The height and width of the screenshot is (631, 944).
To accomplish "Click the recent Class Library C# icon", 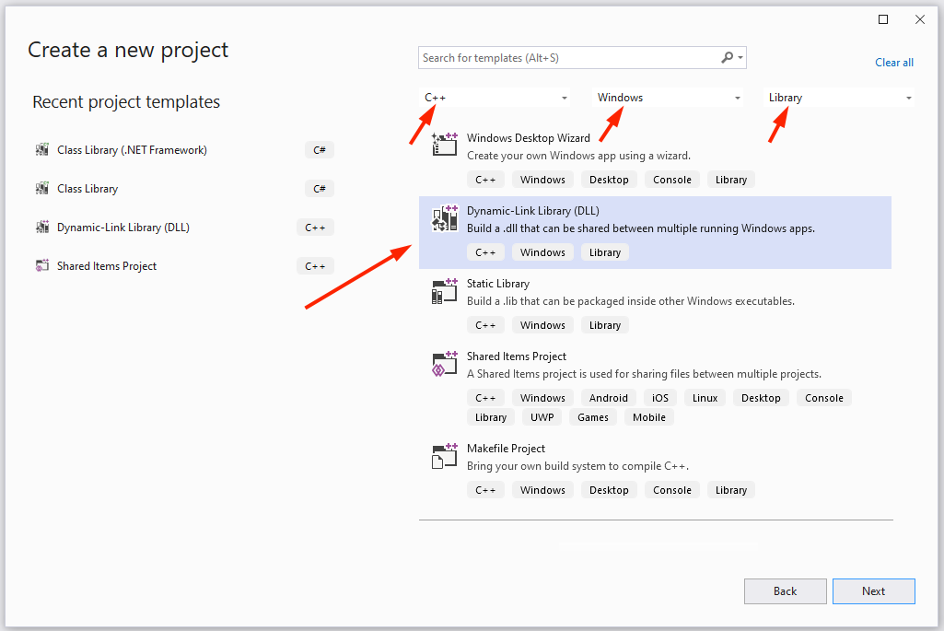I will [x=42, y=189].
